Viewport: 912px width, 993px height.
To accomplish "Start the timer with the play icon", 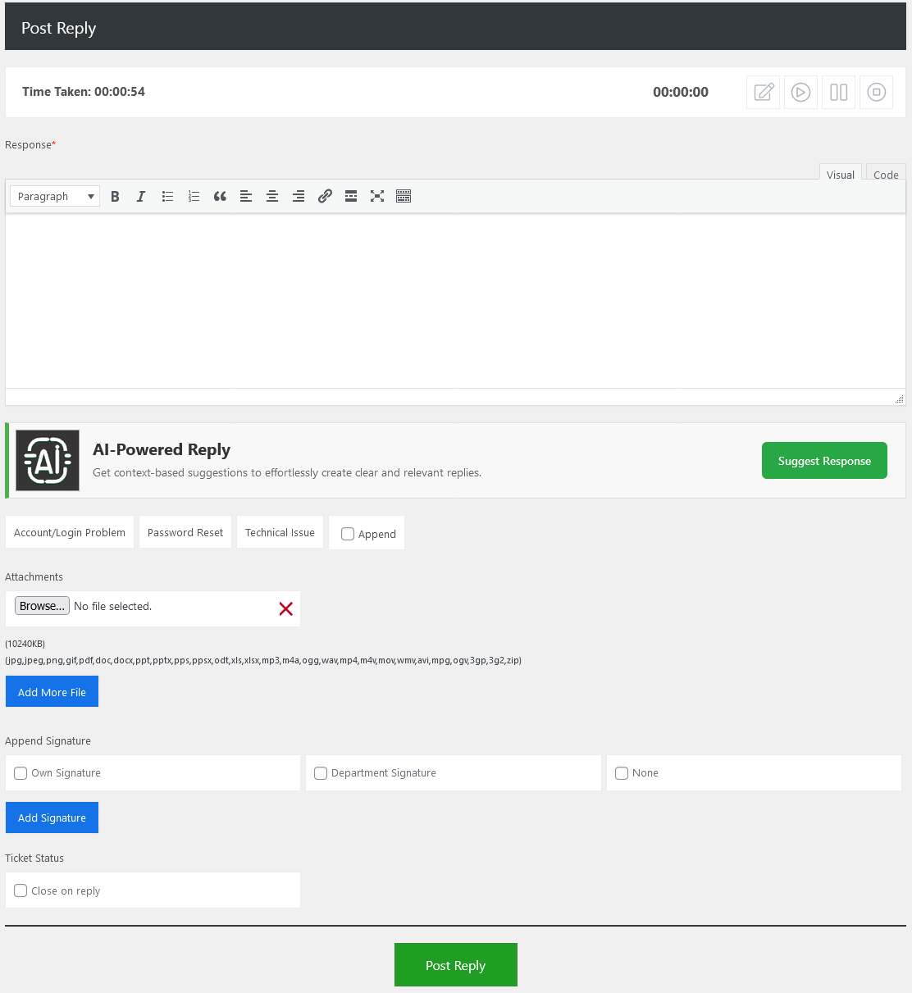I will pyautogui.click(x=800, y=93).
